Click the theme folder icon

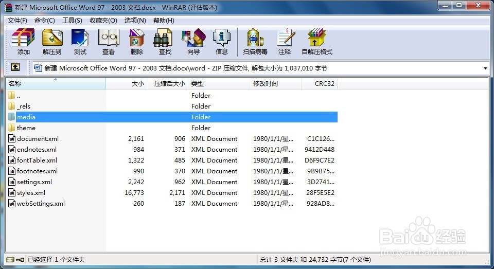pos(12,128)
